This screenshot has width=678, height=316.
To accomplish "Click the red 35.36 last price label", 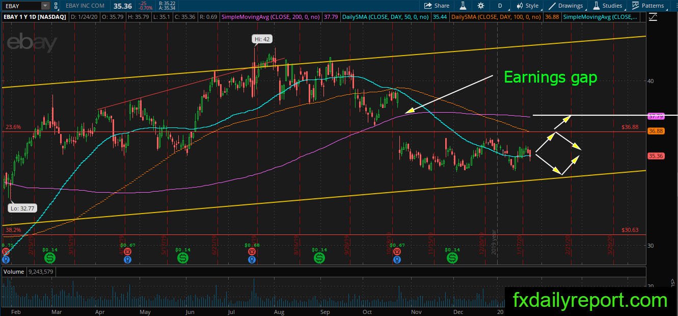I will pyautogui.click(x=656, y=156).
